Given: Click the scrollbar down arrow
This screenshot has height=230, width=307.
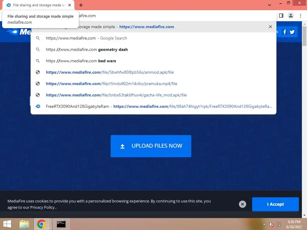Looking at the screenshot, I should (x=304, y=215).
